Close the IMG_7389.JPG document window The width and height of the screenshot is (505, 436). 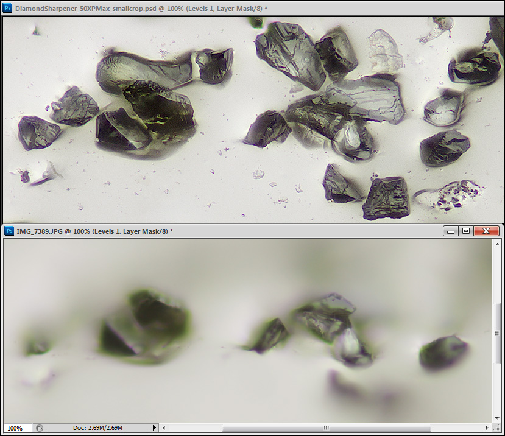pos(486,231)
